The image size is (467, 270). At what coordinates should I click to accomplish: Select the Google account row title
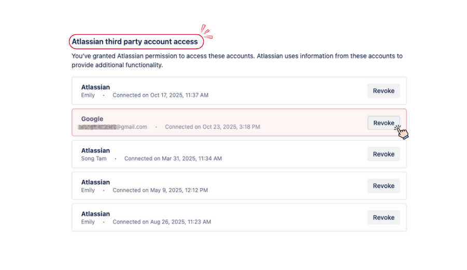point(92,119)
